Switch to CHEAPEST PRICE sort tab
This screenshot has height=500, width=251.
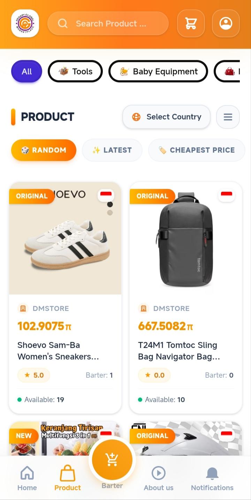[197, 150]
